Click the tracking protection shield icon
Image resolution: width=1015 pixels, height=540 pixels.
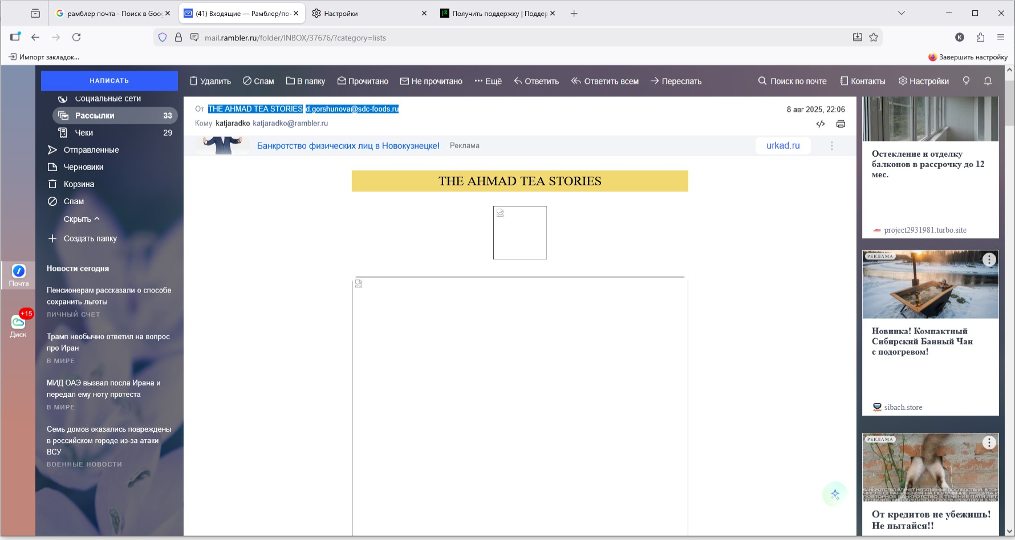pyautogui.click(x=163, y=38)
